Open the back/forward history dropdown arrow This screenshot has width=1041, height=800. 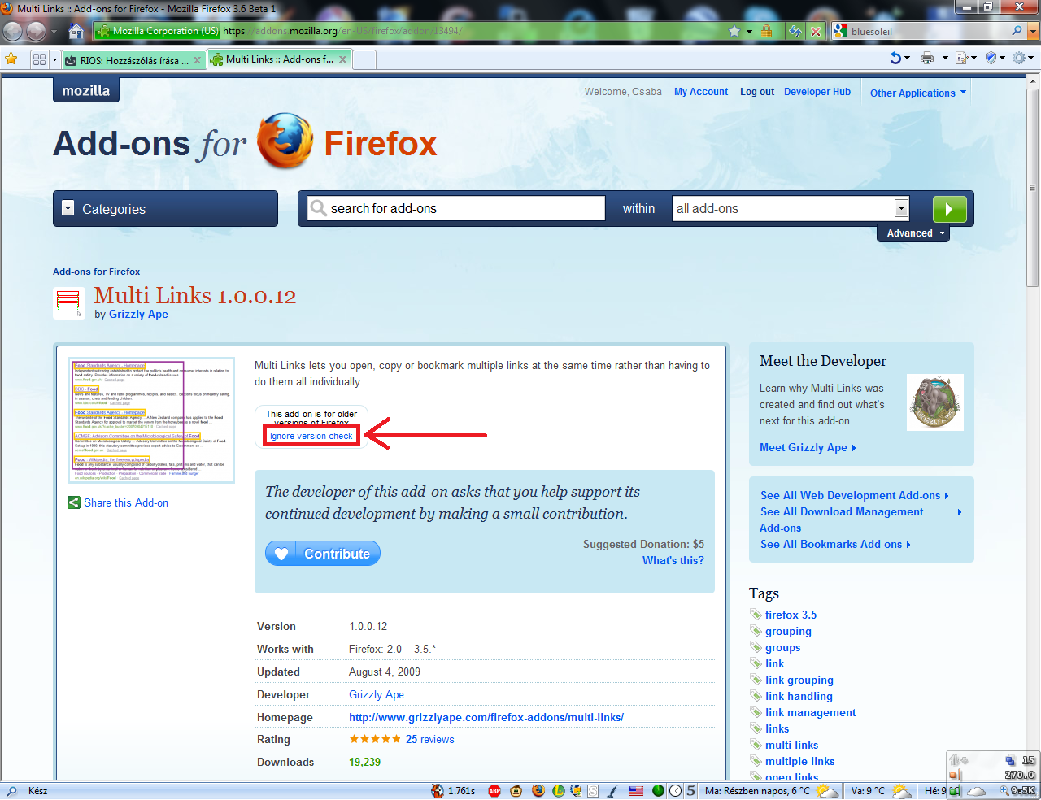pos(54,32)
